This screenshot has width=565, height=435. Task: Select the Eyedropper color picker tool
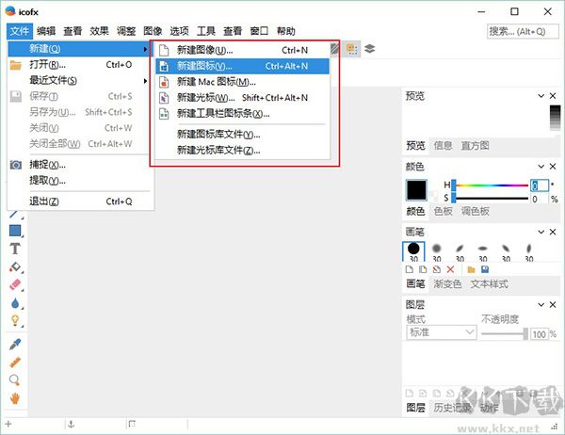(x=15, y=345)
